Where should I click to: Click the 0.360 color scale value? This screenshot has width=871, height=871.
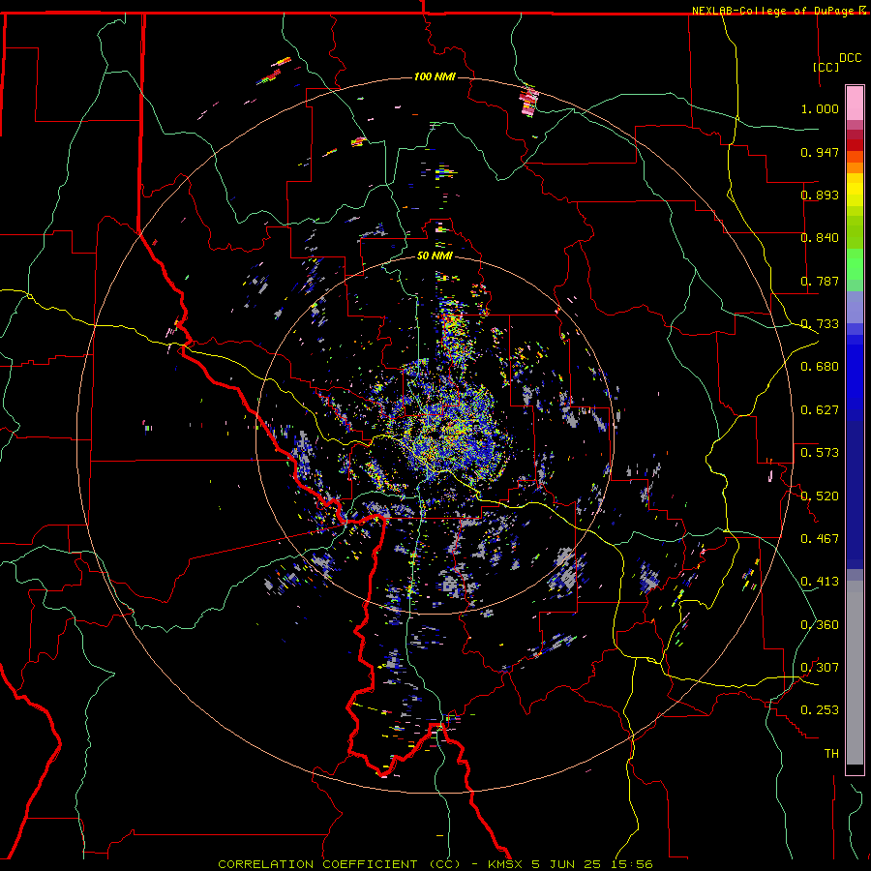point(820,625)
